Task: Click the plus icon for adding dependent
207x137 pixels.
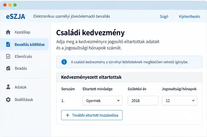Action: 68,115
